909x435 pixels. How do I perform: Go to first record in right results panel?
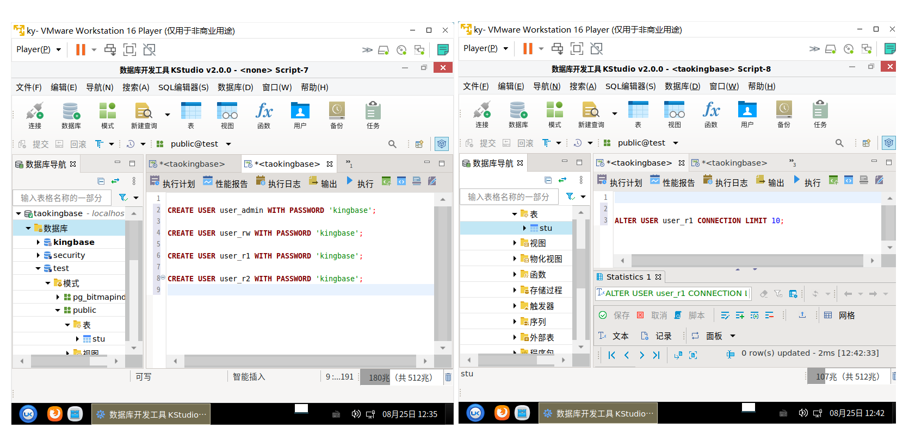tap(611, 355)
